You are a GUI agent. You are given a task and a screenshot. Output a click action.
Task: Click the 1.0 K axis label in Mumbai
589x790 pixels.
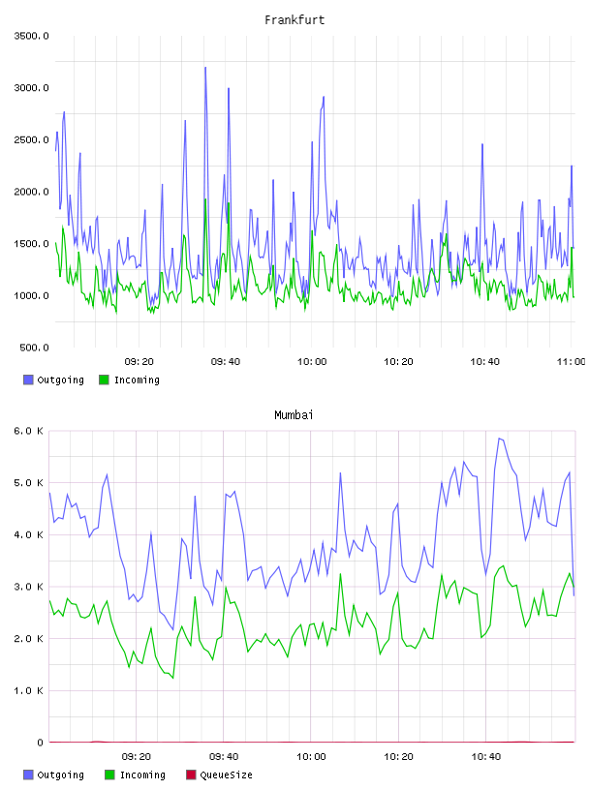point(29,690)
